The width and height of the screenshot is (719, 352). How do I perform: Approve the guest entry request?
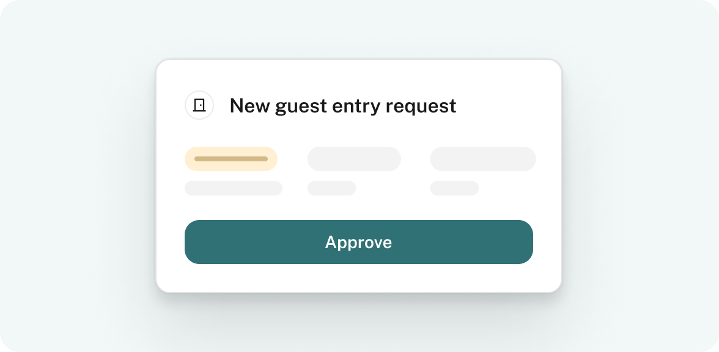point(358,242)
